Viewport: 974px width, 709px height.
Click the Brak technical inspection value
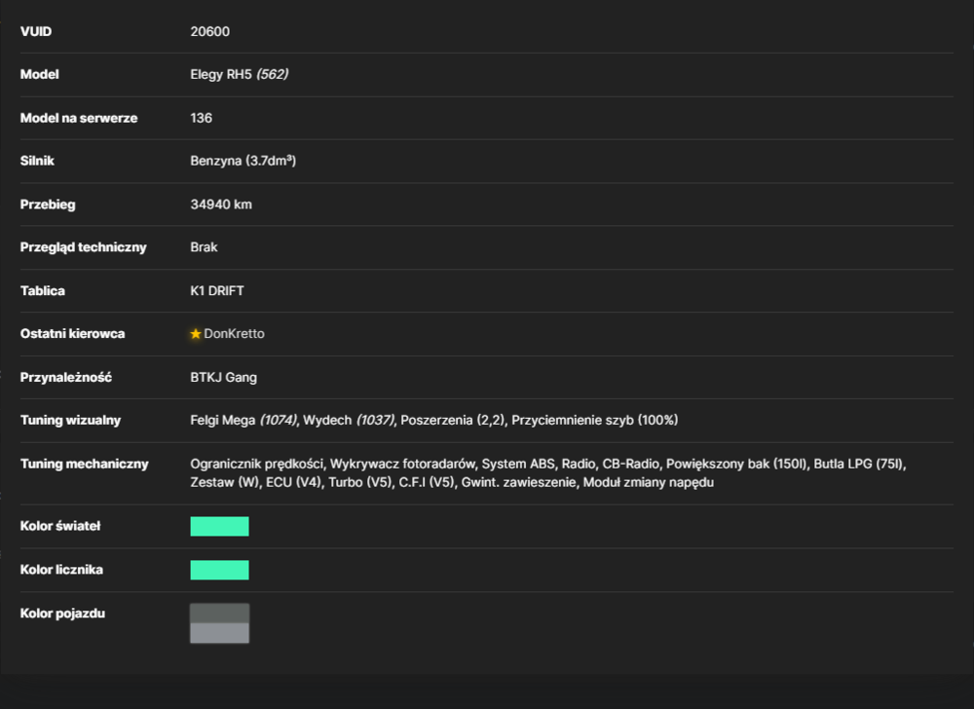tap(204, 247)
